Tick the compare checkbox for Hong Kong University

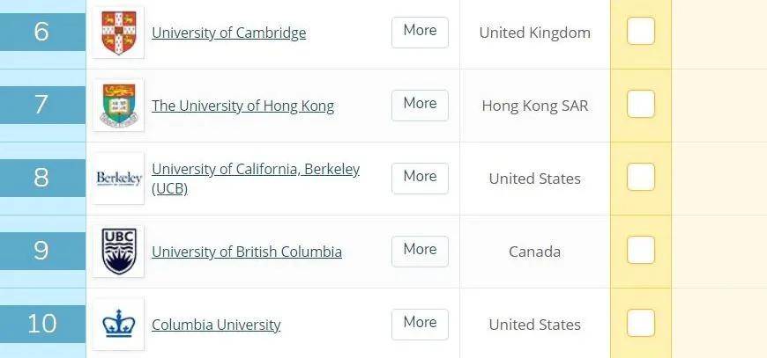point(641,104)
